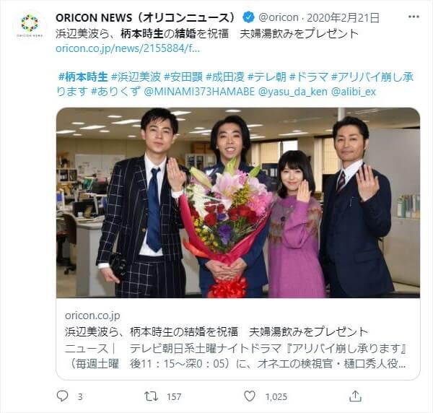Open the @MINAMI373HAMABE mention
Image resolution: width=433 pixels, height=413 pixels.
[x=199, y=92]
